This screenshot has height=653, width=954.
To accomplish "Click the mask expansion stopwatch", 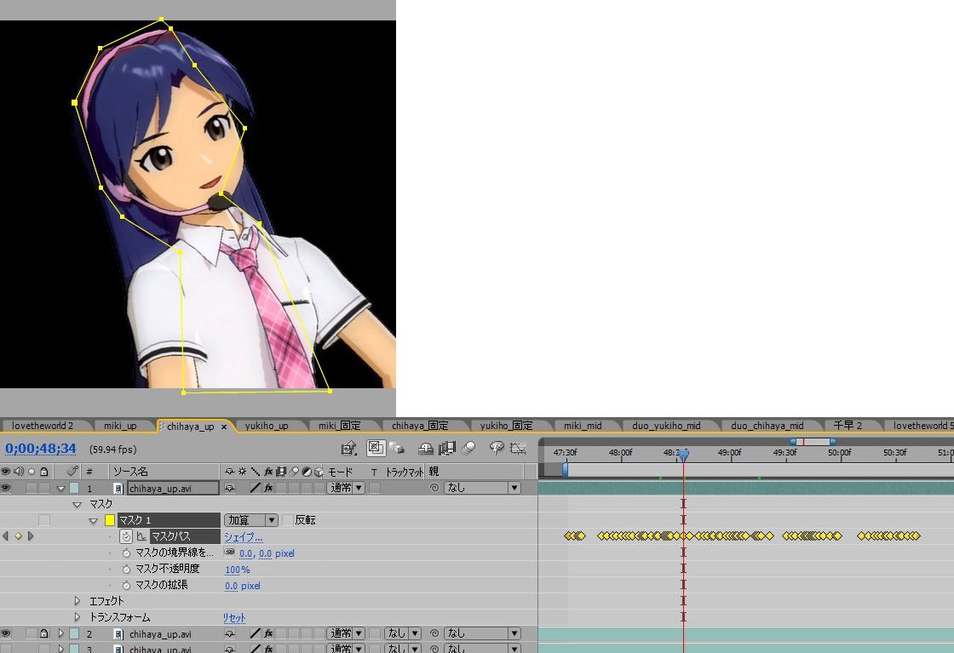I will pyautogui.click(x=126, y=586).
